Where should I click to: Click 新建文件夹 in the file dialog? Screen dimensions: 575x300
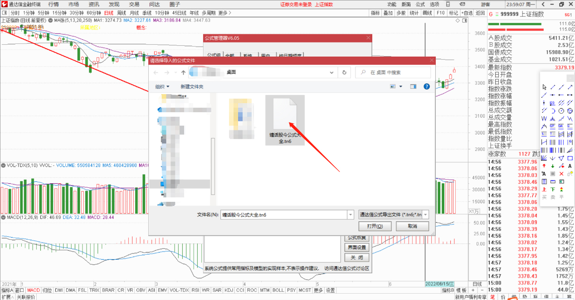point(192,86)
